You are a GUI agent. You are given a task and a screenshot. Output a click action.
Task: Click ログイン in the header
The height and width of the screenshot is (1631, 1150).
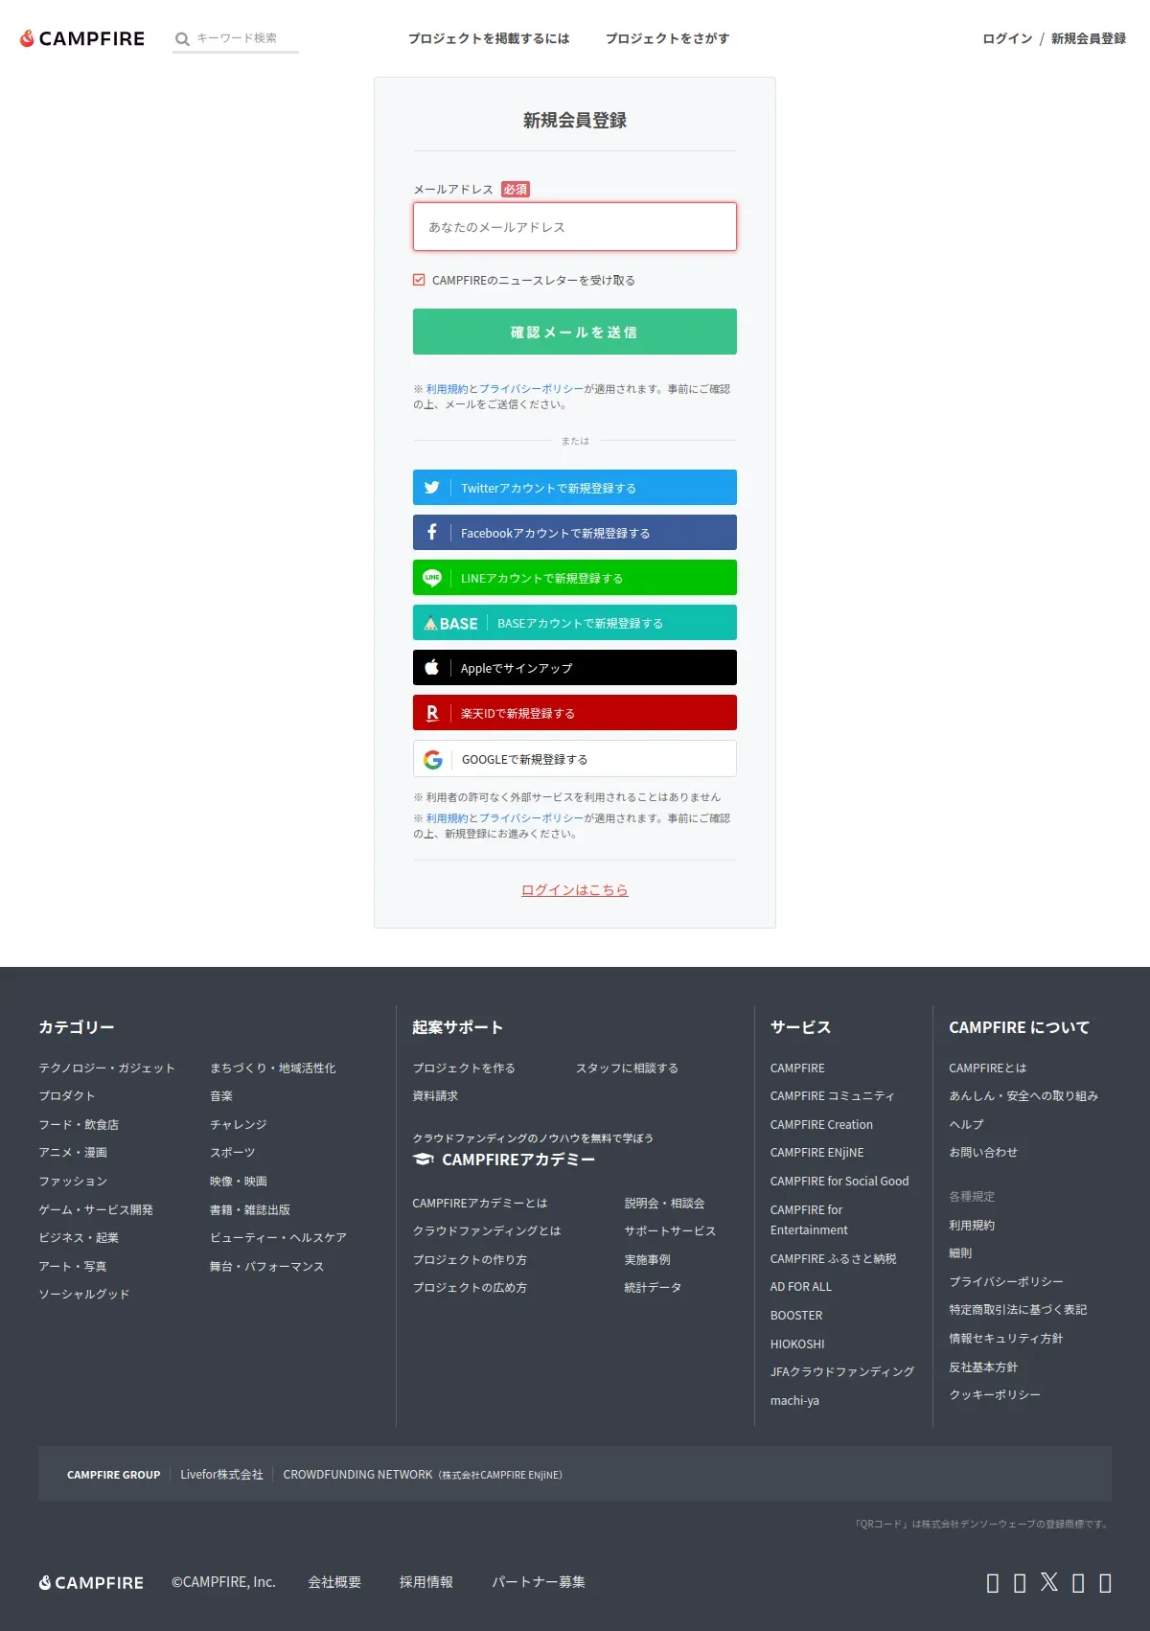coord(1007,38)
